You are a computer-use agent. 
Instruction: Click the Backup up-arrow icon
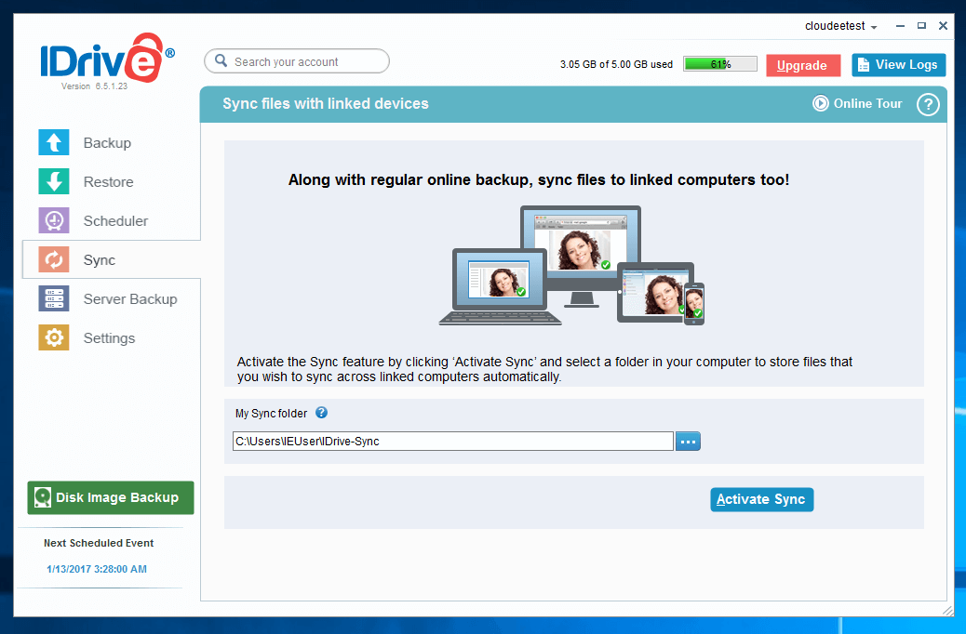54,143
